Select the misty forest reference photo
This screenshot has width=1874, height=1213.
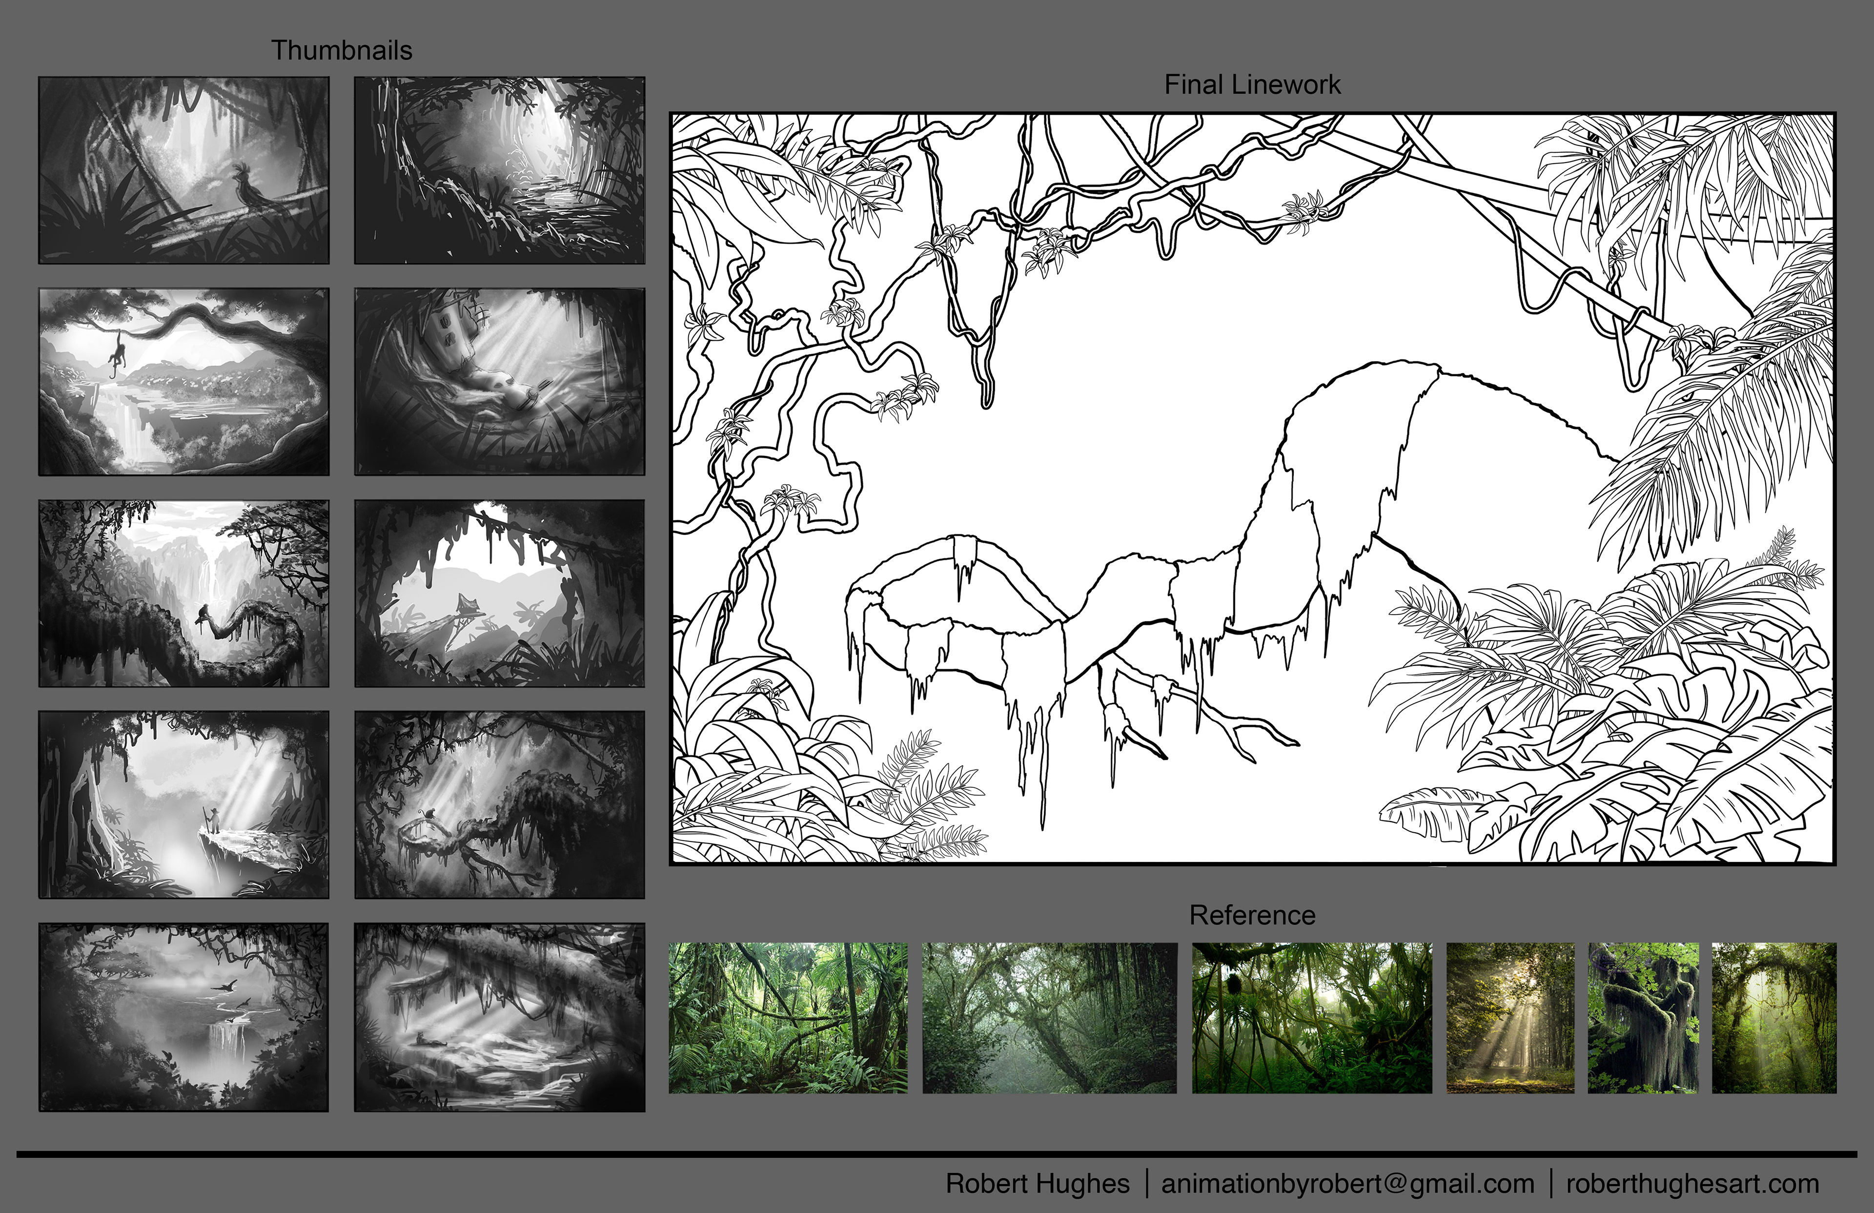[1049, 1018]
